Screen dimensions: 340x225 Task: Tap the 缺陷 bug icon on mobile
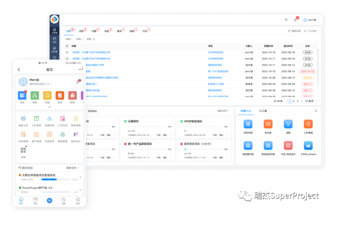pos(72,95)
